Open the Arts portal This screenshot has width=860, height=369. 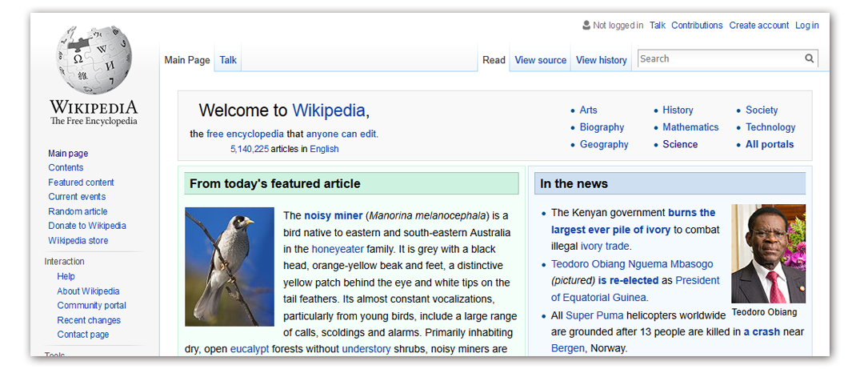tap(589, 110)
